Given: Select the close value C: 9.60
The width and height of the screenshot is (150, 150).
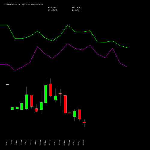Looking at the screenshot, I should click(52, 8).
